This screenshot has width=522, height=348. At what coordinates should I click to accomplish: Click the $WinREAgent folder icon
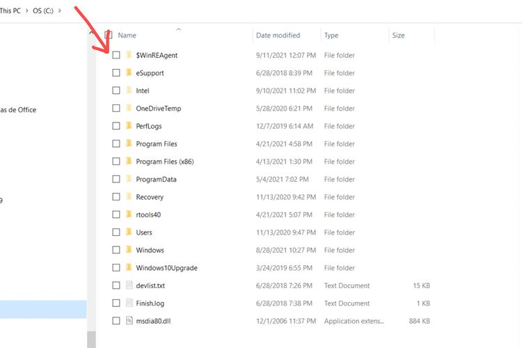click(x=129, y=55)
